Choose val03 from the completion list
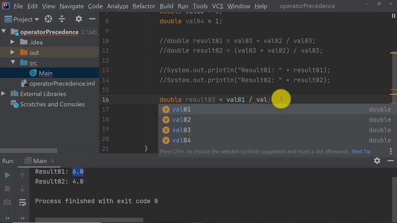 tap(277, 130)
